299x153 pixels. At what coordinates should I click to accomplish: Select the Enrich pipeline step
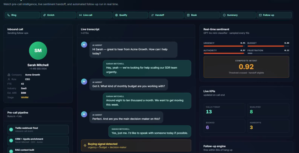click(x=58, y=15)
